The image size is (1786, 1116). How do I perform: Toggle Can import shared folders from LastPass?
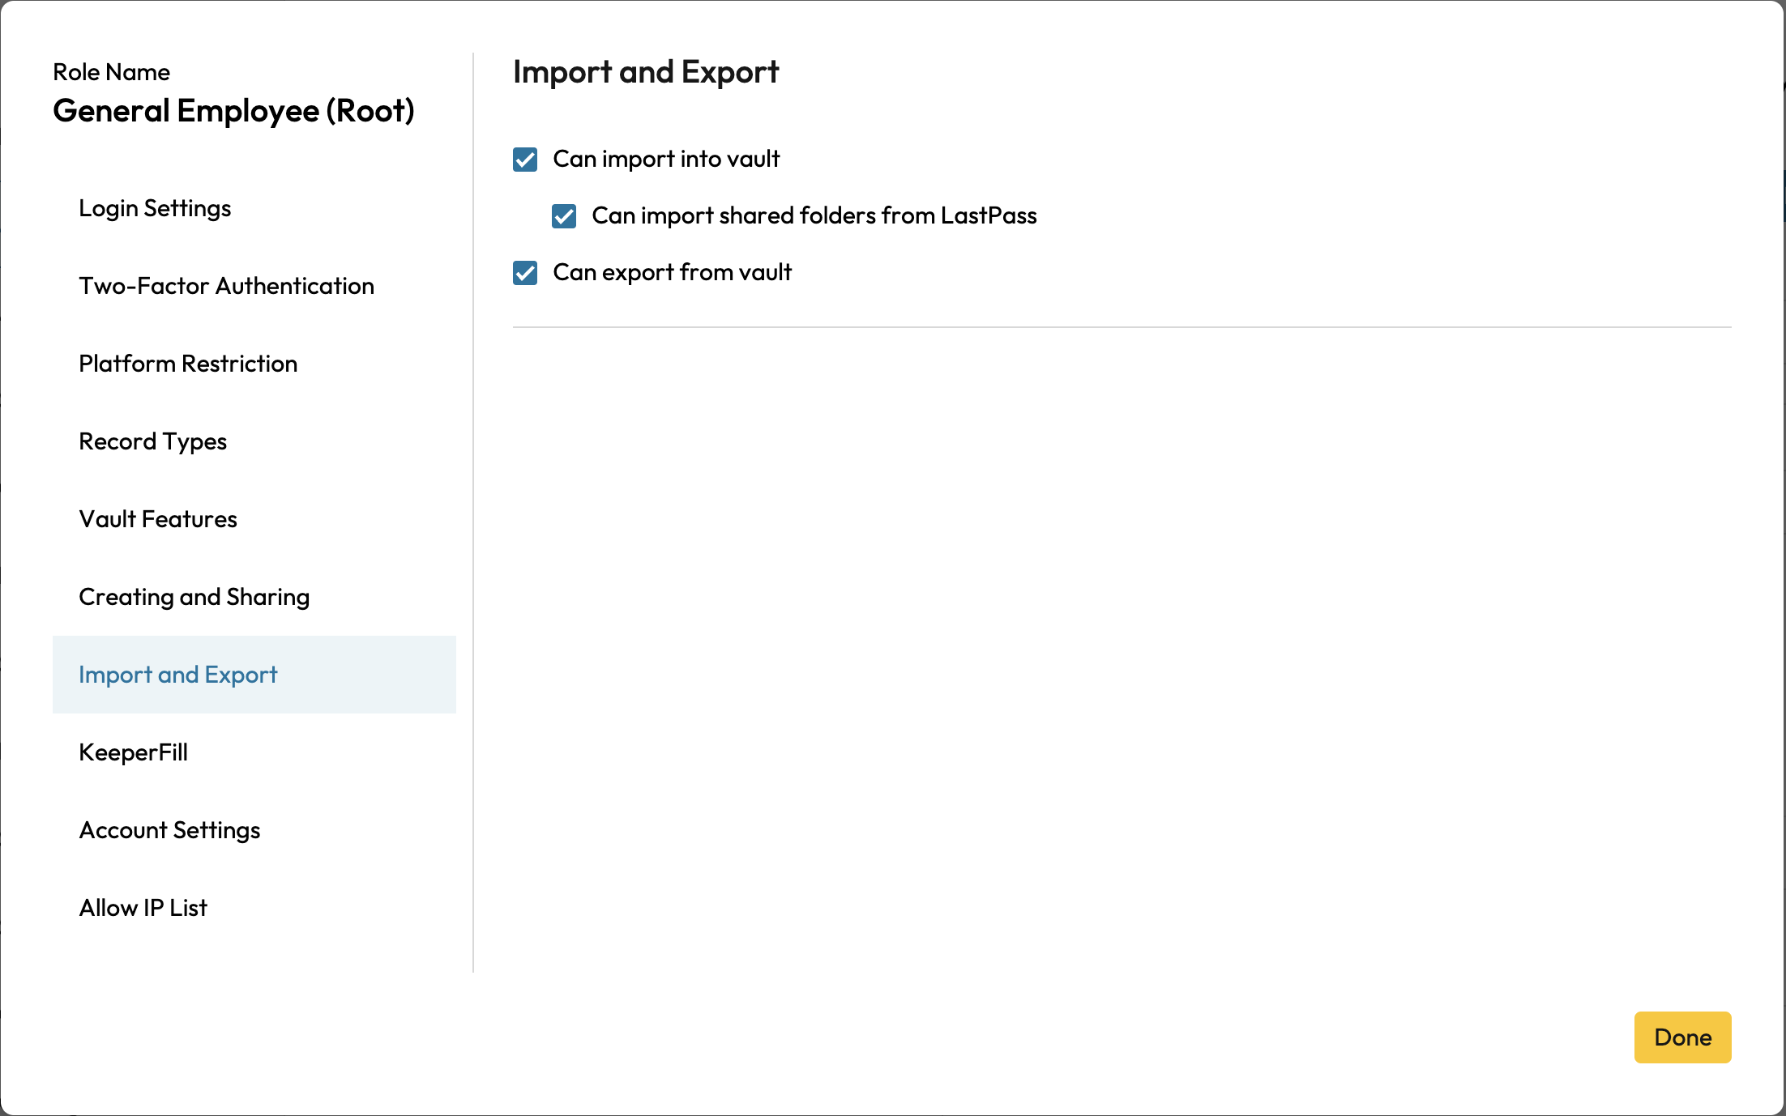click(564, 216)
